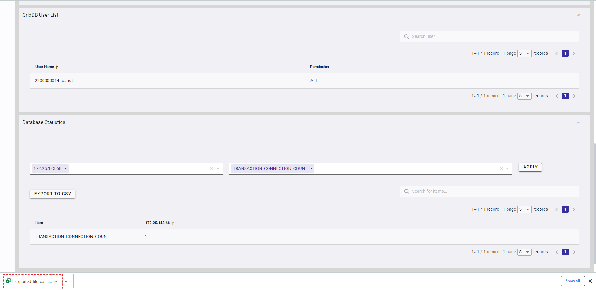The image size is (596, 290).
Task: Export statistics with EXPORT TO CSV
Action: click(53, 194)
